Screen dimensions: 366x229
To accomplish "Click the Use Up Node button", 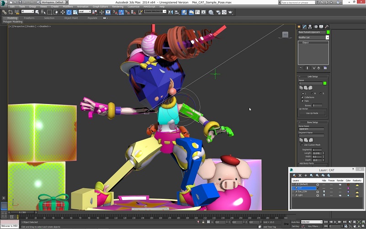I will coord(312,113).
